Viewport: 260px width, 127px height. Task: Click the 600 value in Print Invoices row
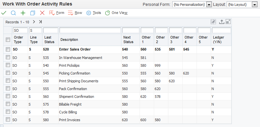[x=143, y=120]
